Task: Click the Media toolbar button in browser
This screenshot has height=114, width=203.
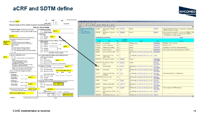Action: tap(104, 25)
